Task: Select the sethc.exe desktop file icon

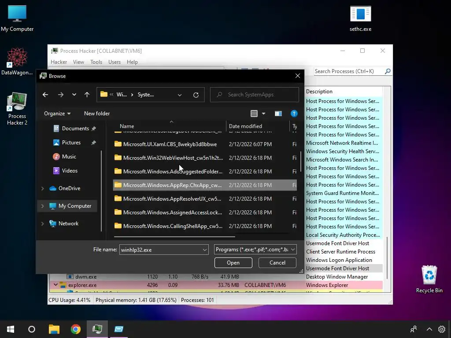Action: pos(360,18)
